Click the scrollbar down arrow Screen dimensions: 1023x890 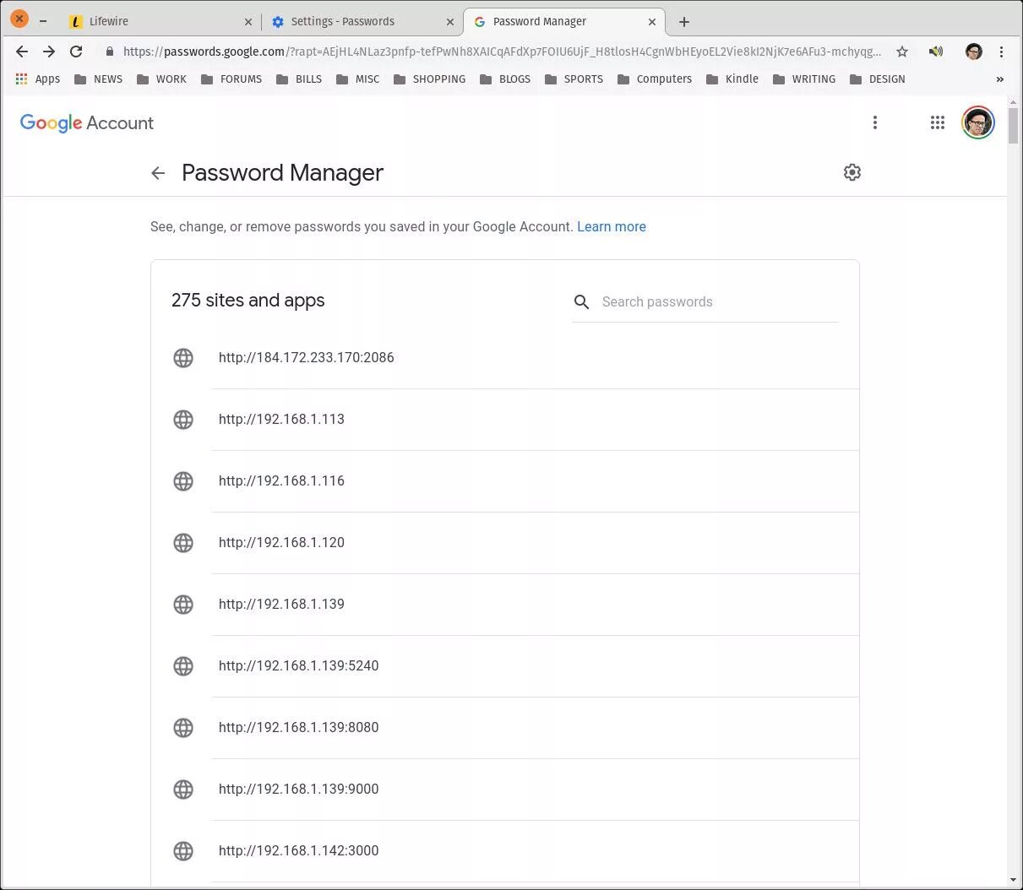coord(1013,881)
